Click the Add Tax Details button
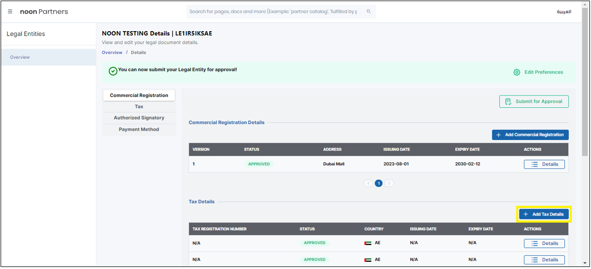This screenshot has height=269, width=591. point(543,214)
